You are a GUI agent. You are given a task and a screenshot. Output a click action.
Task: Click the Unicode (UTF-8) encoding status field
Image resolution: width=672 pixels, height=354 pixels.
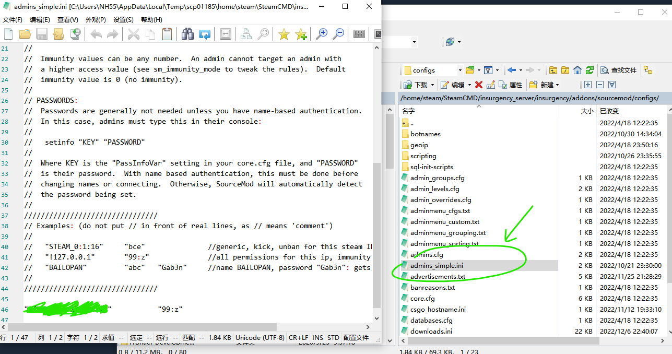(x=260, y=338)
